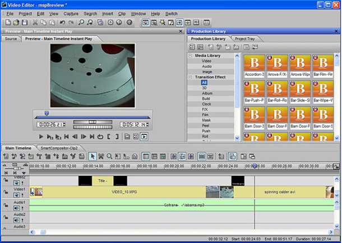The image size is (342, 243).
Task: Select the arrow Selection tool in timeline
Action: pos(93,156)
